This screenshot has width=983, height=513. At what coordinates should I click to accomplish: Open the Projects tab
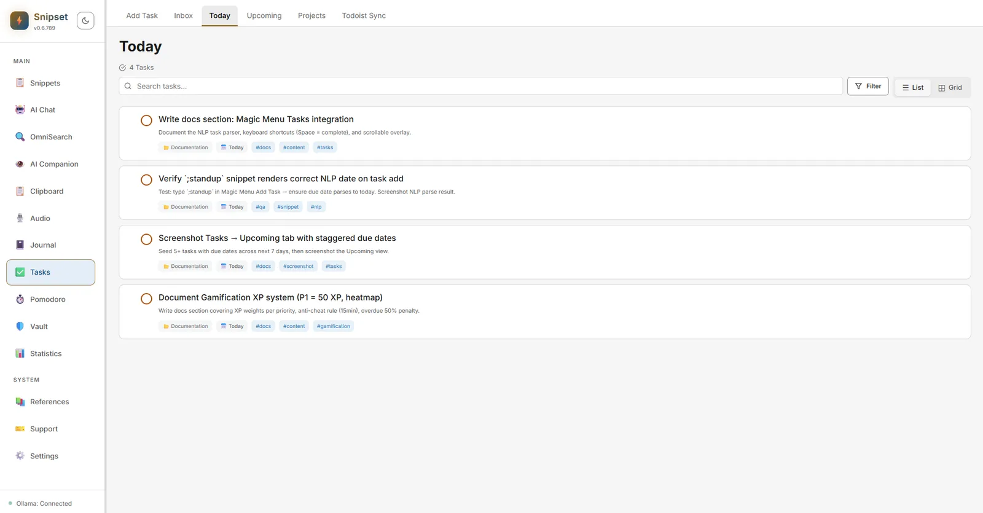pos(311,15)
